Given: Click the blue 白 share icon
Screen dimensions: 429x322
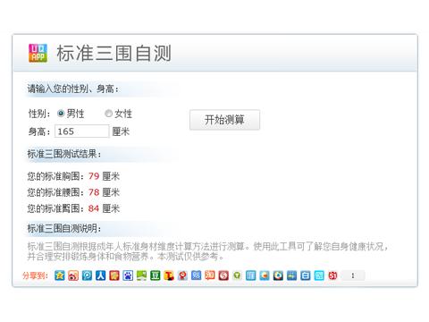Looking at the screenshot, I should click(x=306, y=275).
